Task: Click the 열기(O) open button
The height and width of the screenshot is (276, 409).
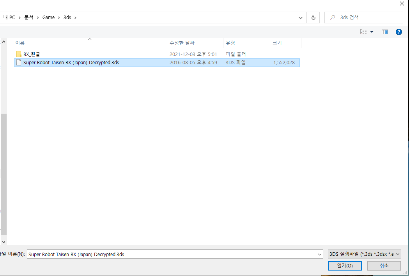Action: [345, 265]
